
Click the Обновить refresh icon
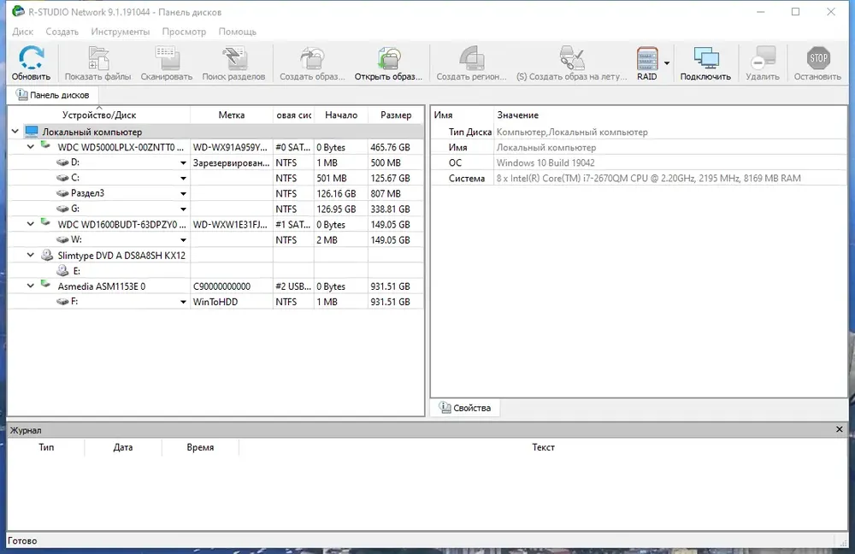click(31, 58)
